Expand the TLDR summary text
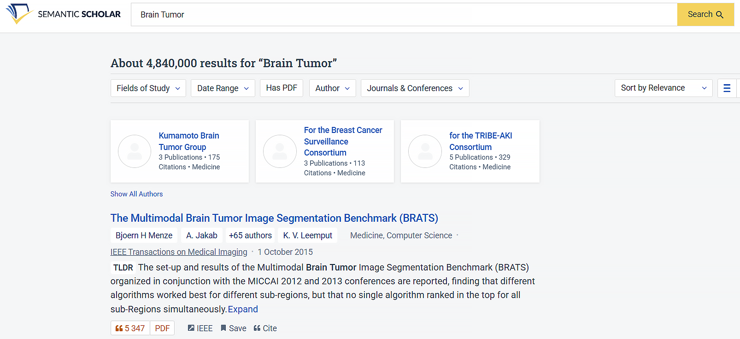 click(x=243, y=310)
